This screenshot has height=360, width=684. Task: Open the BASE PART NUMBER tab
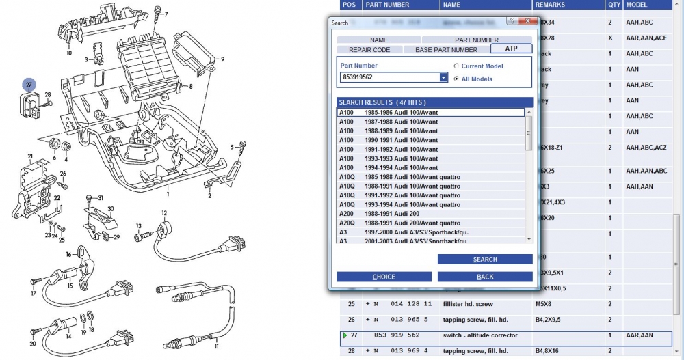(446, 49)
